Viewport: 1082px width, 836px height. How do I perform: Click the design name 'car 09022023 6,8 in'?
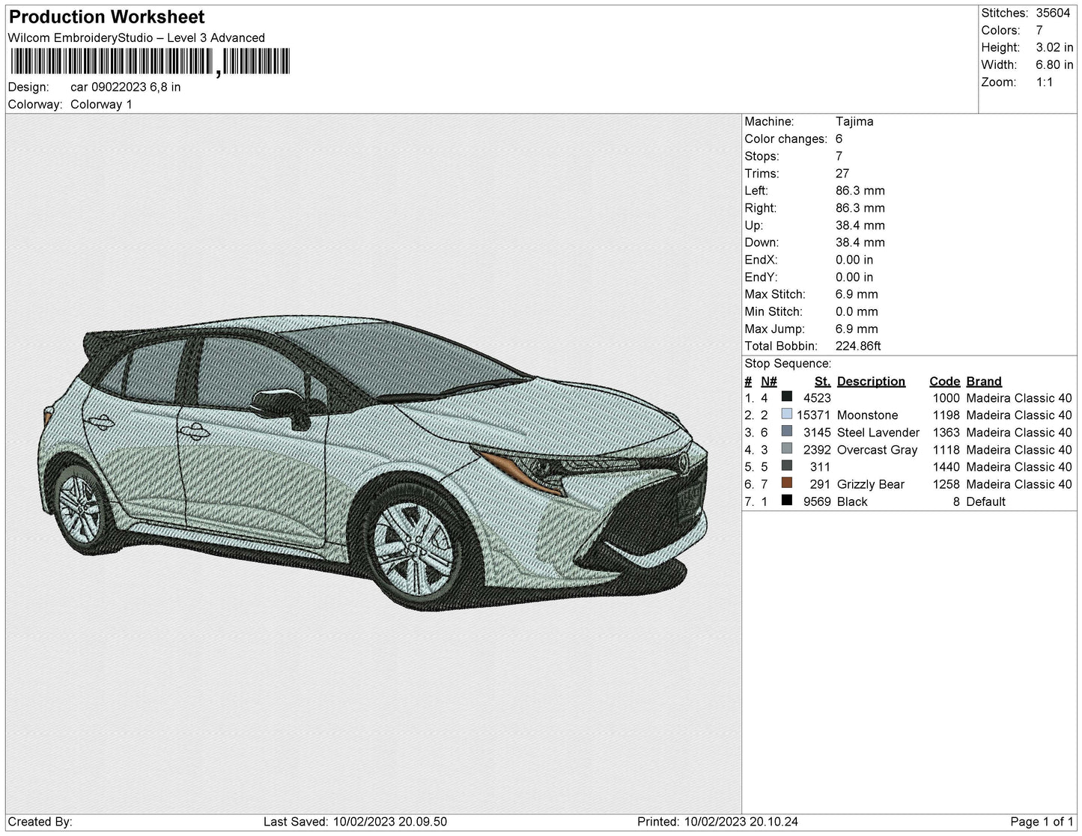pyautogui.click(x=126, y=87)
